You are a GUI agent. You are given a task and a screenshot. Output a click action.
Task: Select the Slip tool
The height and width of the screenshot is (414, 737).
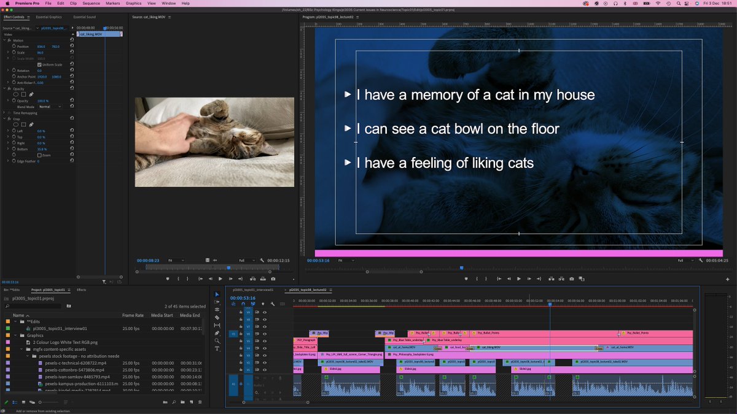click(x=217, y=325)
